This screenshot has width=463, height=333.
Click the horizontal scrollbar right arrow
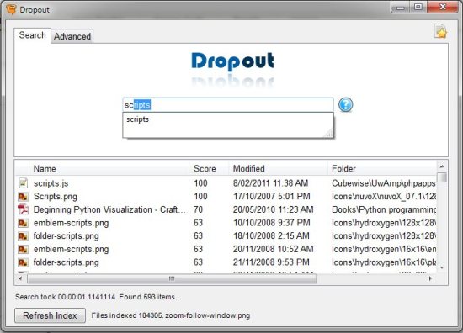point(430,278)
